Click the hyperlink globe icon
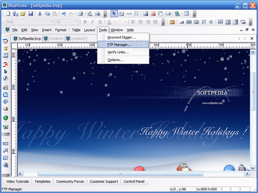Image resolution: width=258 pixels, height=193 pixels. pos(177,14)
